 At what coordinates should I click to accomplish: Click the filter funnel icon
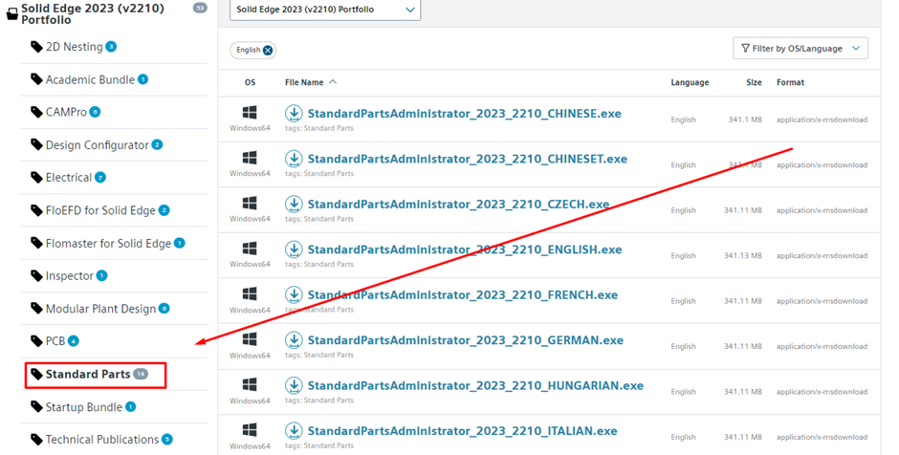point(745,48)
